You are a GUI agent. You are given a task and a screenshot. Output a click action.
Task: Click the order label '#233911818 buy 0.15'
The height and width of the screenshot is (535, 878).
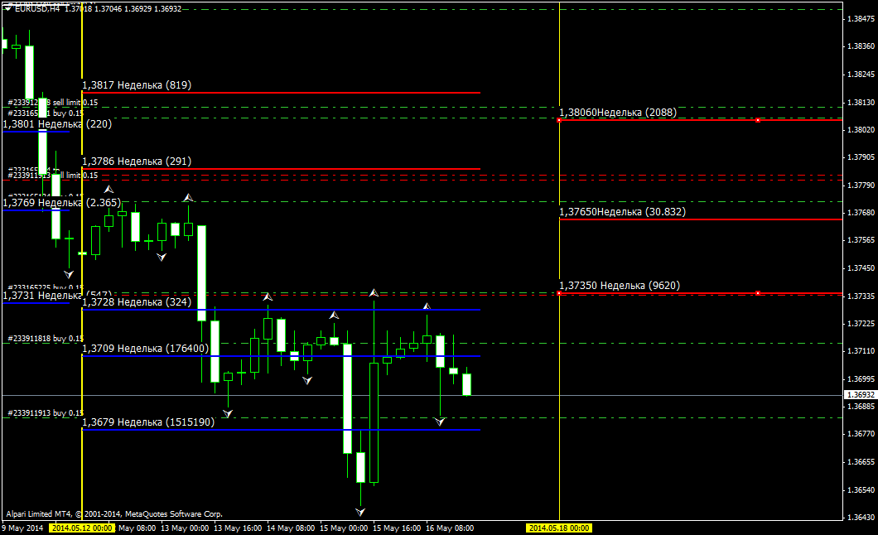coord(46,339)
